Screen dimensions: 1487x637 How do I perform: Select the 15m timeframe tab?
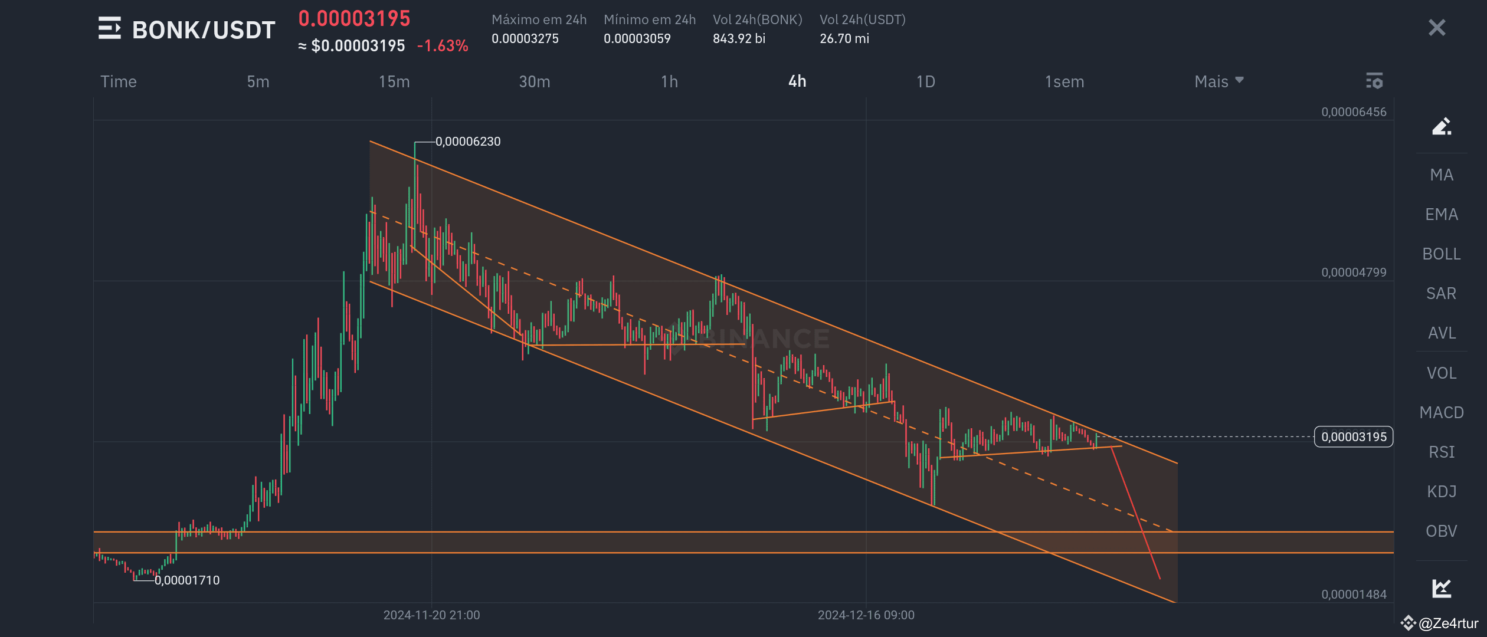coord(392,81)
